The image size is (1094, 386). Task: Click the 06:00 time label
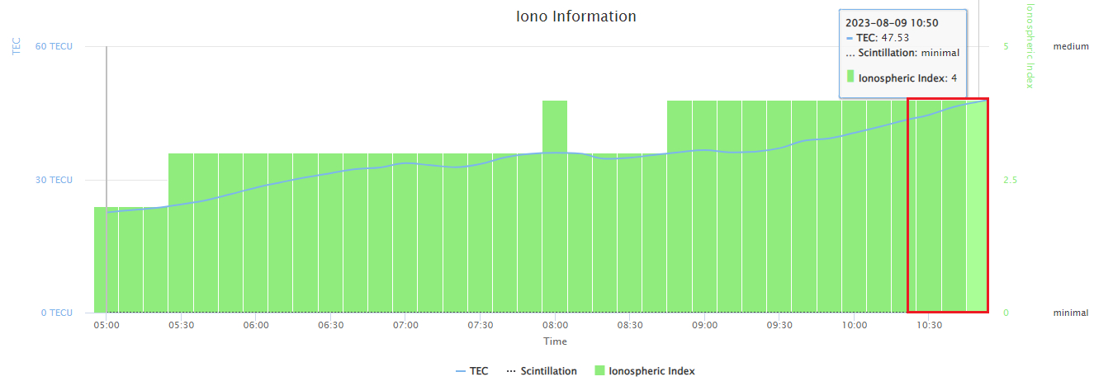tap(256, 325)
